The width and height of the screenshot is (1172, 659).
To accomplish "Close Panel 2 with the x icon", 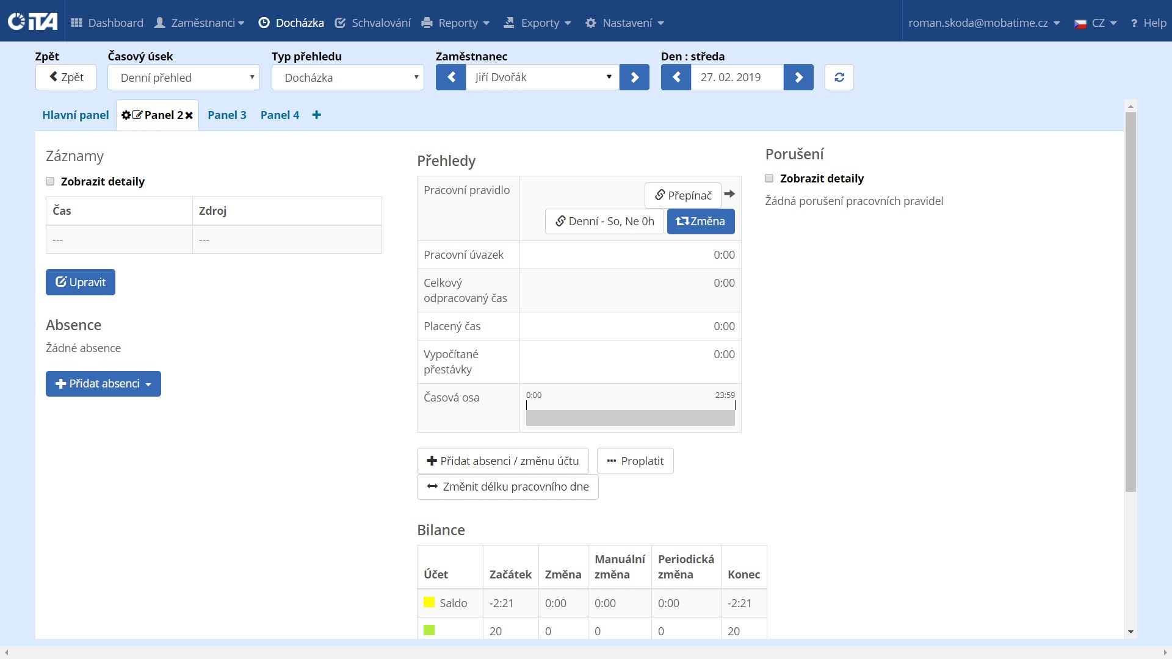I will (189, 115).
